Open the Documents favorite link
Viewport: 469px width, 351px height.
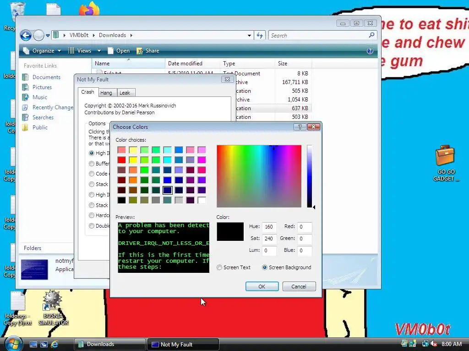46,77
